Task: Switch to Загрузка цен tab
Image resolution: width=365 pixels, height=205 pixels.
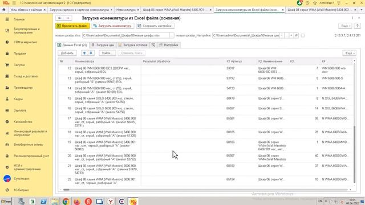Action: [103, 45]
